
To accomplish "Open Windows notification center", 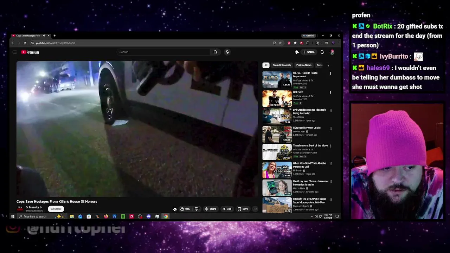I will (337, 216).
